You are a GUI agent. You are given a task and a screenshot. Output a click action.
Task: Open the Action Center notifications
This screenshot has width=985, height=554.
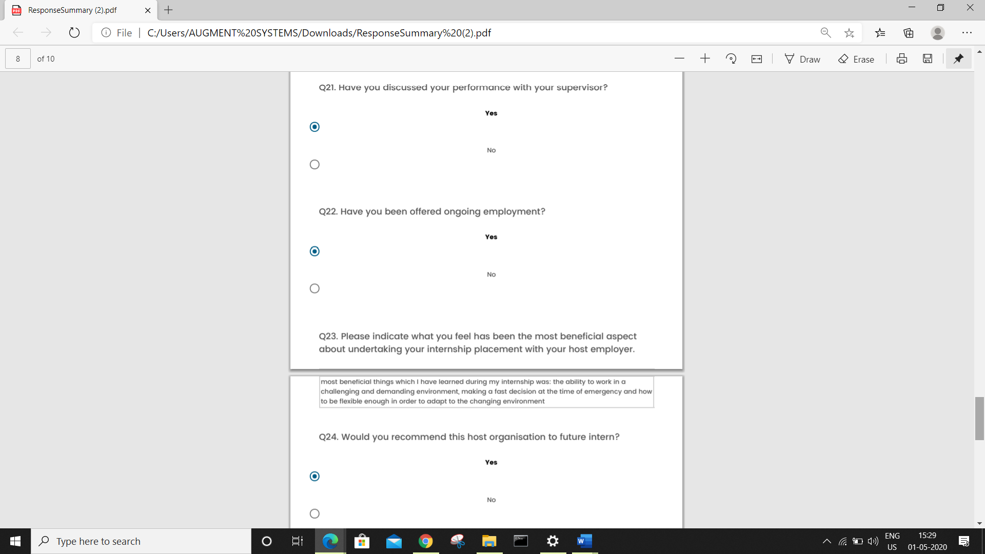(964, 541)
